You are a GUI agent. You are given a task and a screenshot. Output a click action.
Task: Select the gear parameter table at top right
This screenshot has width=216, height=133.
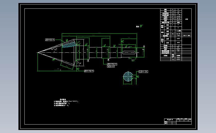point(176,35)
